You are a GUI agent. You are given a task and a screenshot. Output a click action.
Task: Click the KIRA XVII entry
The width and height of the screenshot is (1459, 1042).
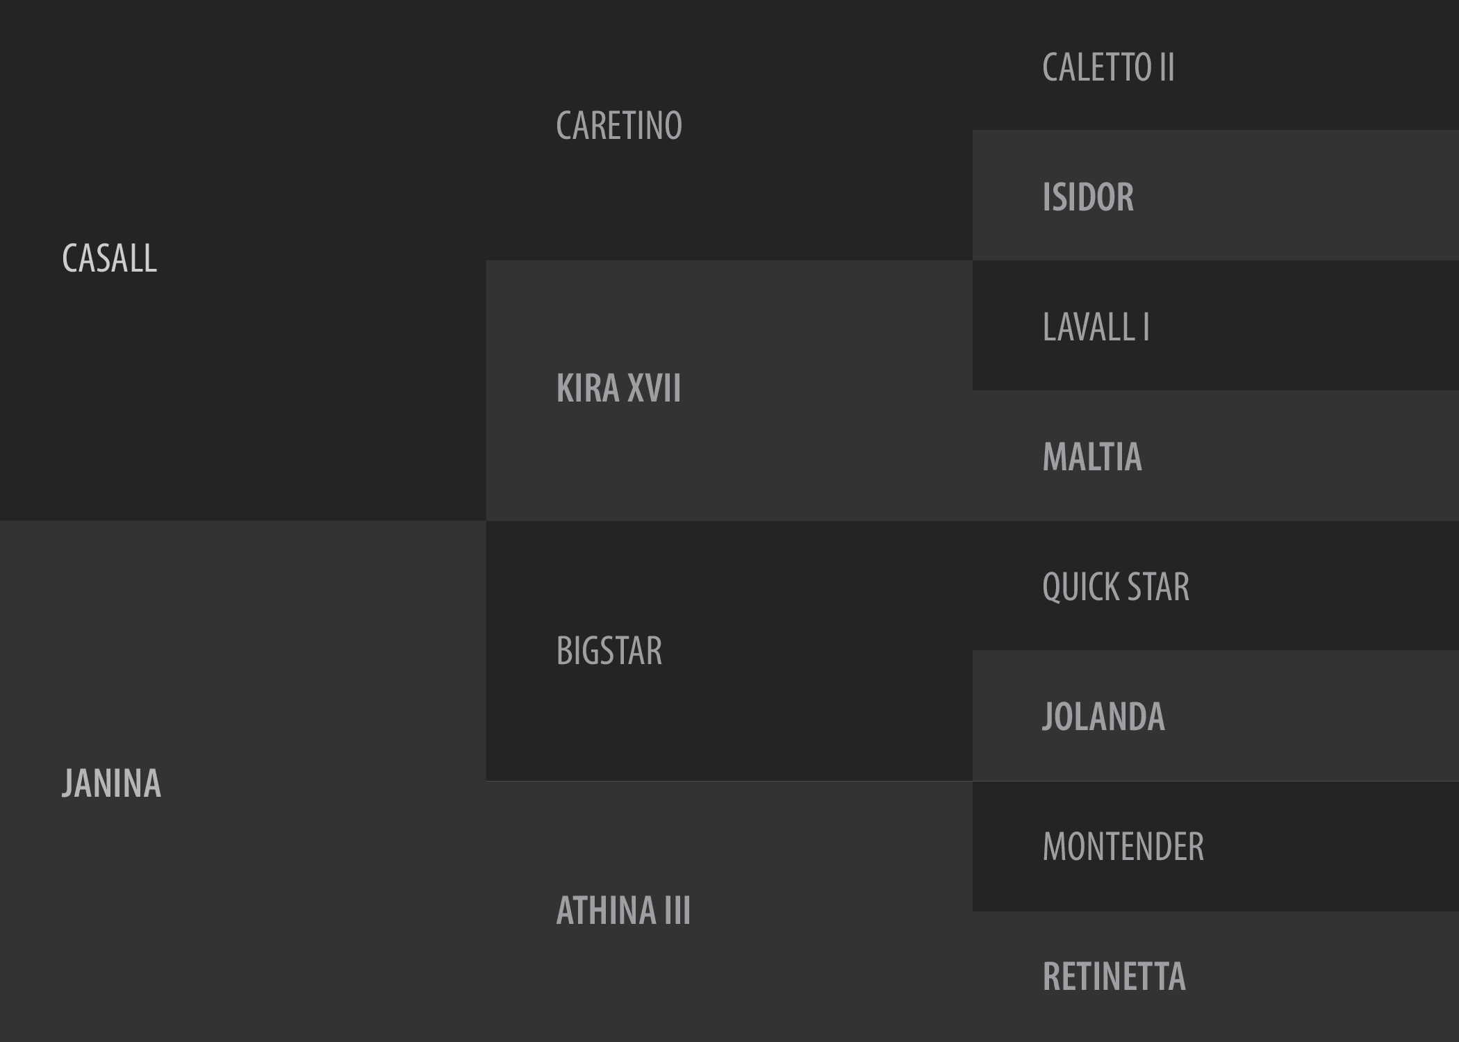coord(618,388)
